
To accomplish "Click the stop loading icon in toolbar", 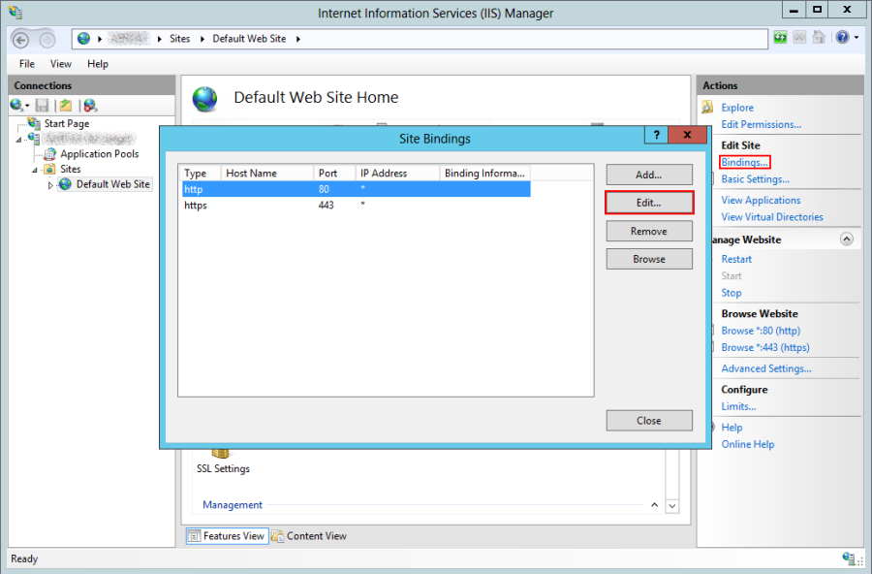I will click(799, 37).
